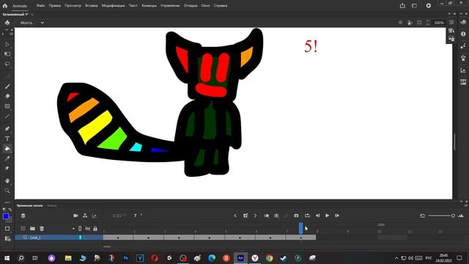This screenshot has height=264, width=469.
Task: Click the timeline zoom slider handle
Action: click(x=453, y=216)
